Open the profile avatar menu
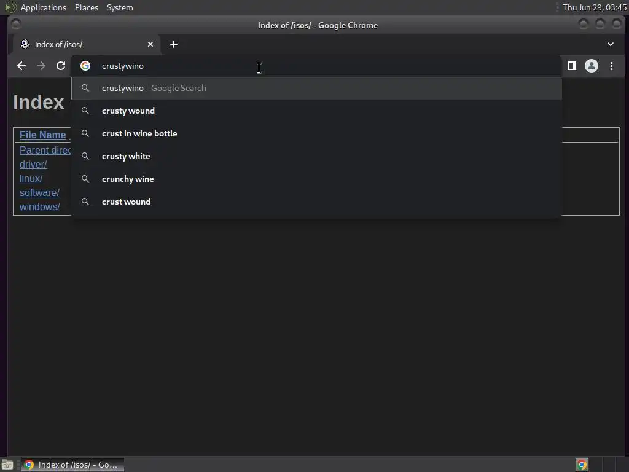Viewport: 629px width, 472px height. (592, 66)
